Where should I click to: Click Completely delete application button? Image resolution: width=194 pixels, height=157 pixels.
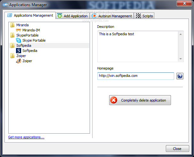point(140,100)
